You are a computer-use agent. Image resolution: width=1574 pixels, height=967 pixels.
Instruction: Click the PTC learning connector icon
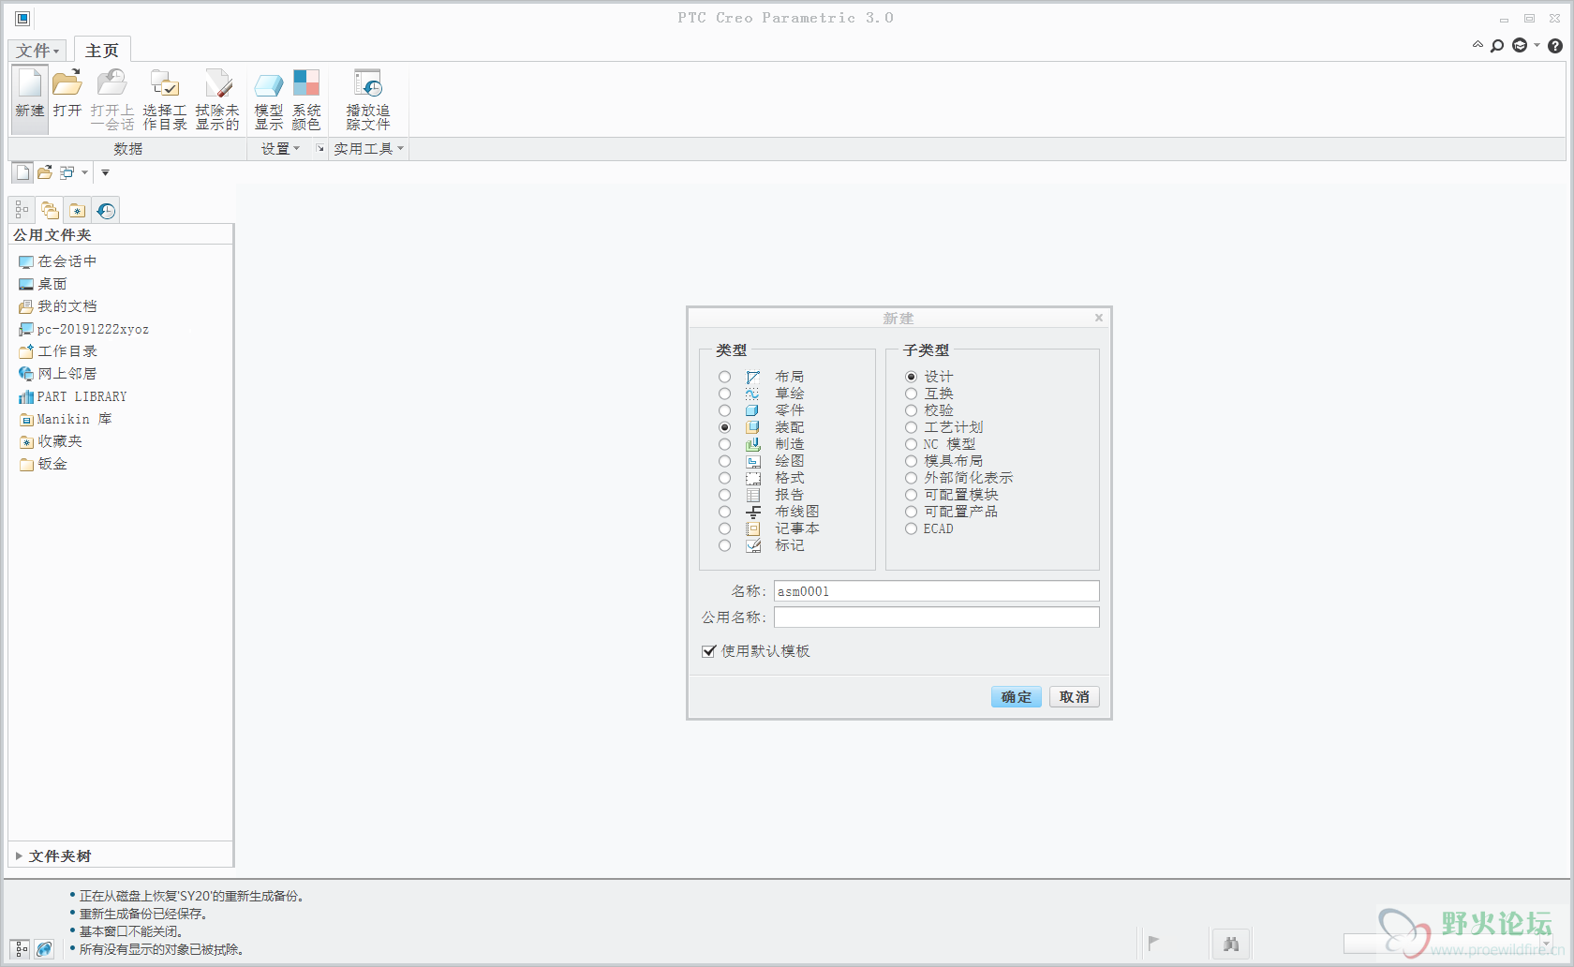pos(1520,46)
